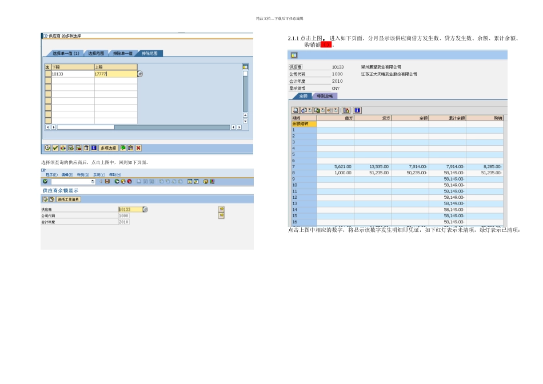543x384 pixels.
Task: Click the 公司代码 field showing 1000
Action: (x=124, y=215)
